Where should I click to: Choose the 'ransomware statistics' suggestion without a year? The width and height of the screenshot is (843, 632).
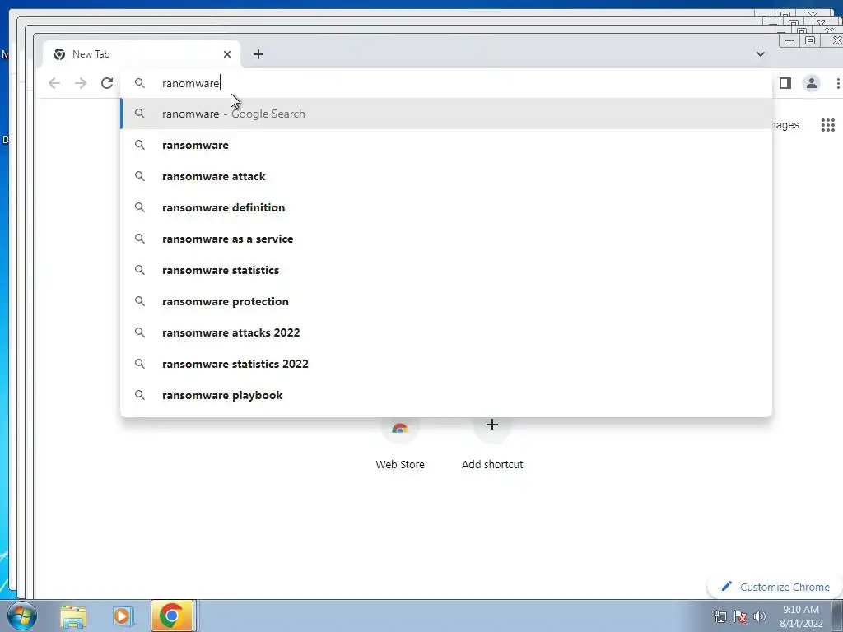[446, 270]
